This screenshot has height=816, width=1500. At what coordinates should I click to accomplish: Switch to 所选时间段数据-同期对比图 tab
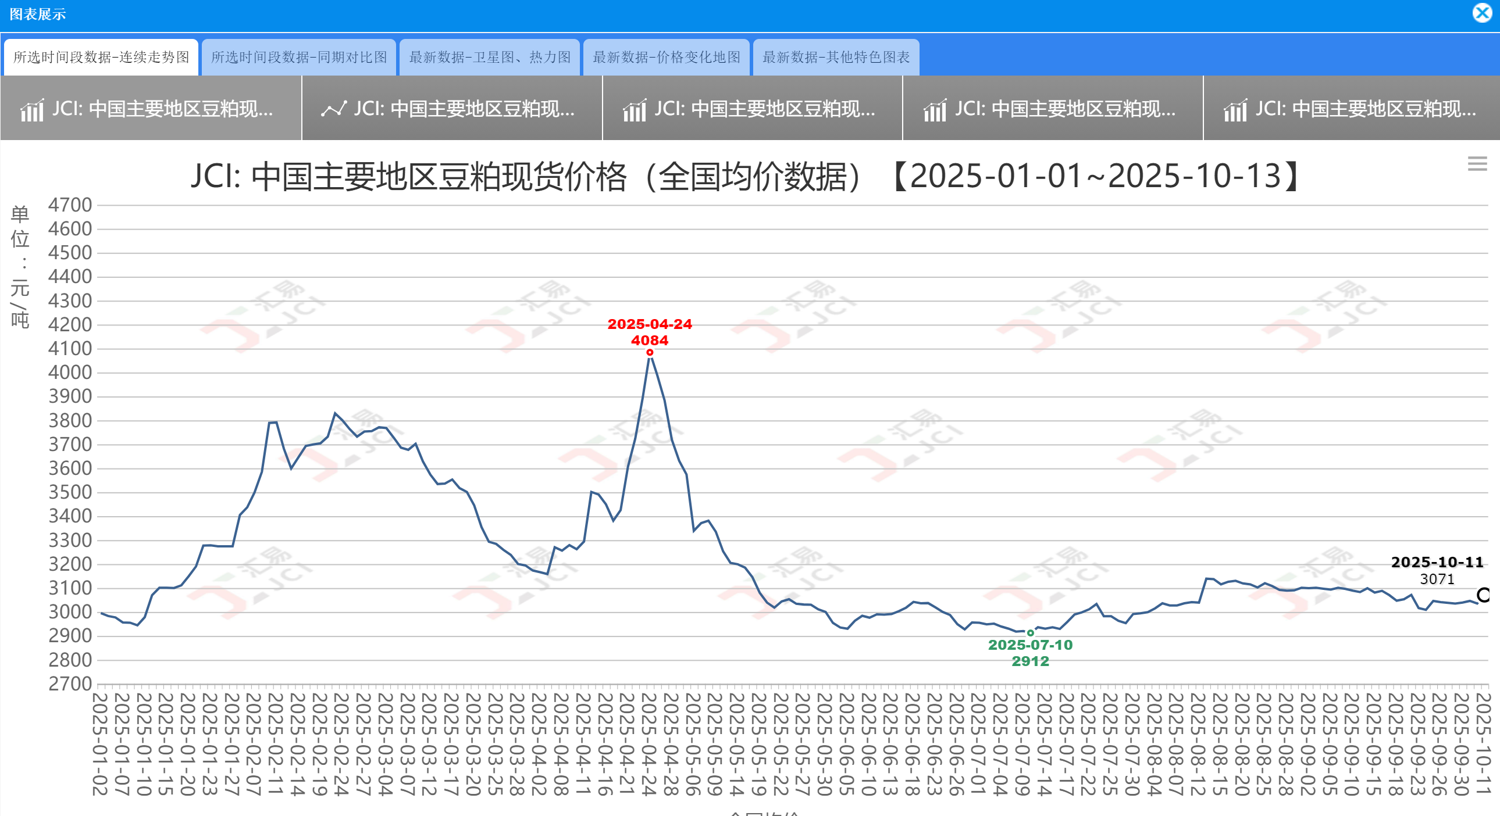coord(299,57)
